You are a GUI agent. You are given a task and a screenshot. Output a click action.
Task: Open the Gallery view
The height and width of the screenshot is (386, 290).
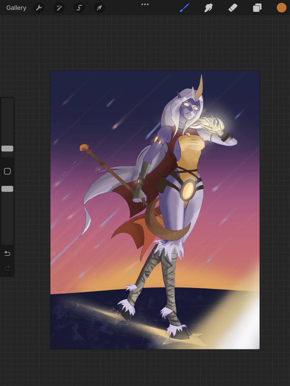[16, 8]
